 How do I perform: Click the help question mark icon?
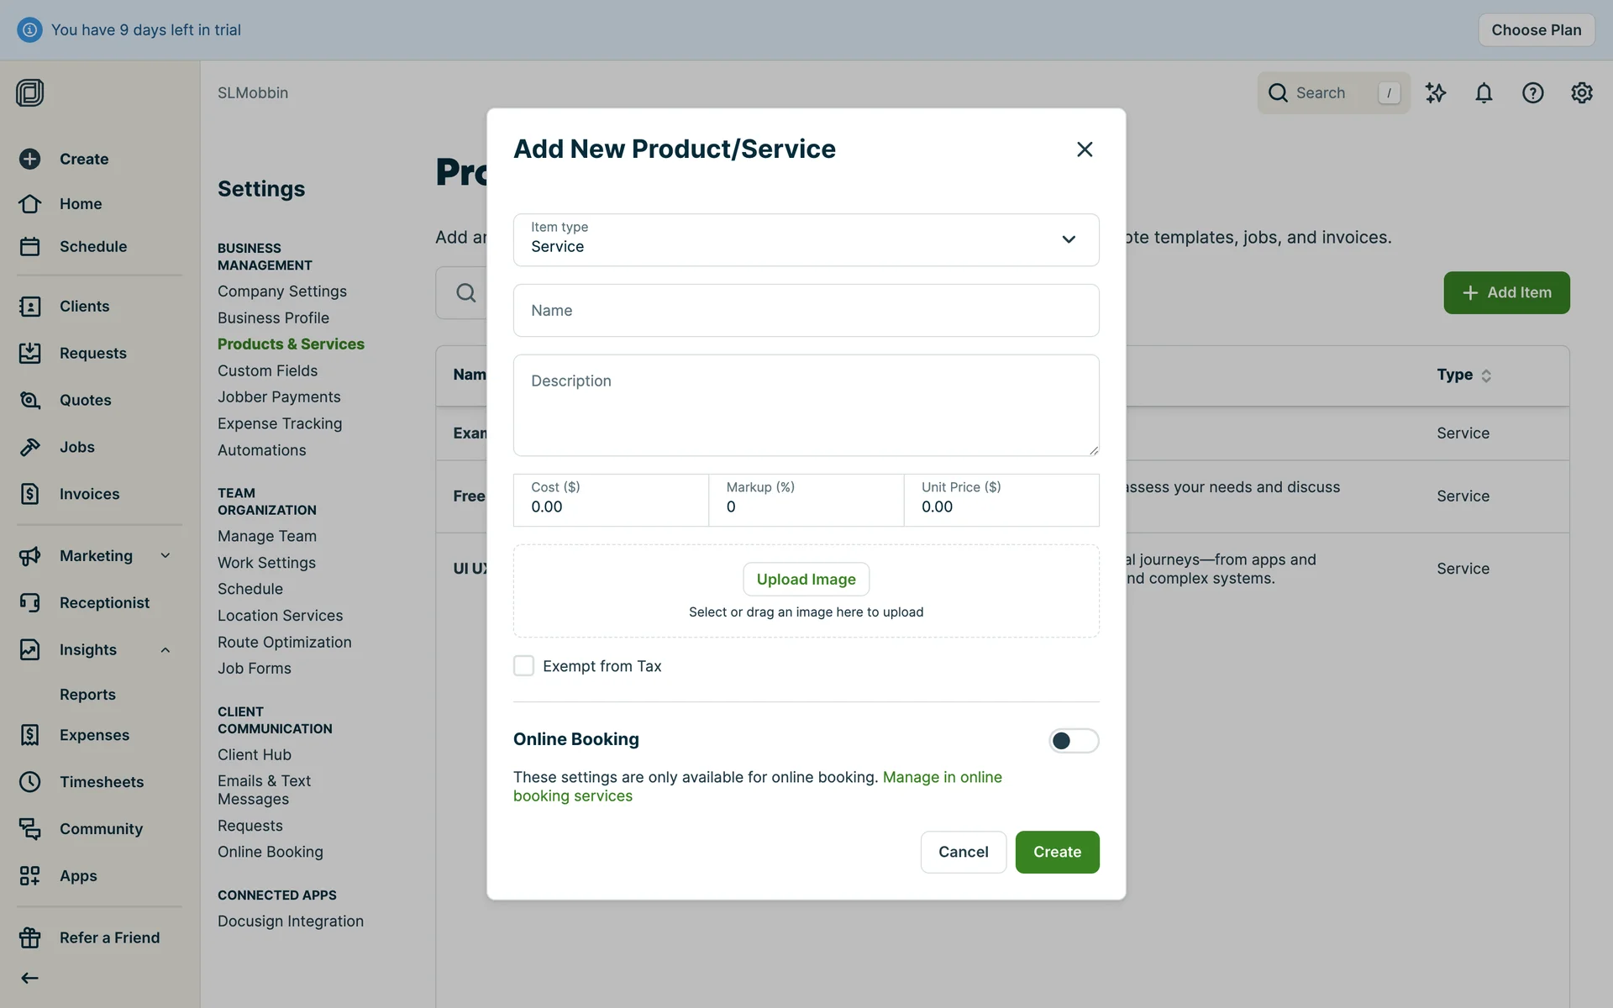pyautogui.click(x=1532, y=92)
